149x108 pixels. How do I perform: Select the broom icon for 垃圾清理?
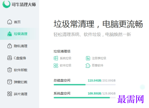pyautogui.click(x=10, y=34)
